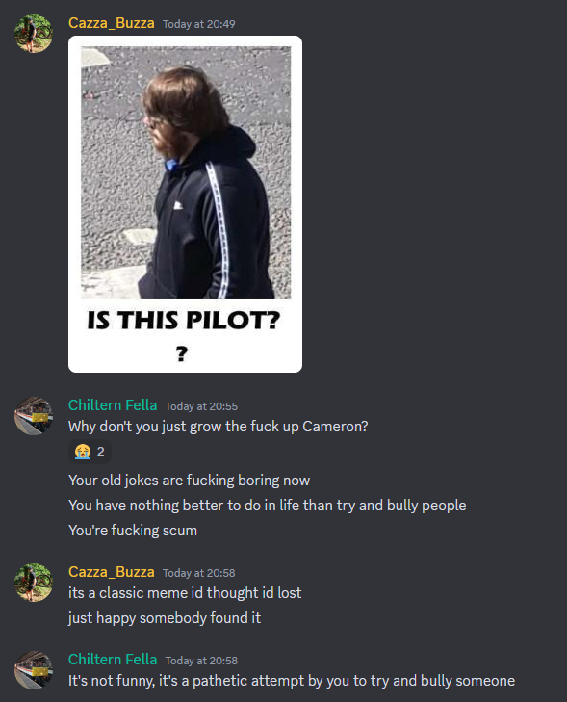Image resolution: width=567 pixels, height=702 pixels.
Task: Open Cazza_Buzza's avatar at 20:58 message
Action: tap(34, 583)
